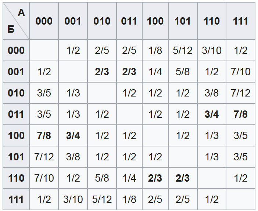Pick the 1/8 cell in row 111

click(129, 200)
